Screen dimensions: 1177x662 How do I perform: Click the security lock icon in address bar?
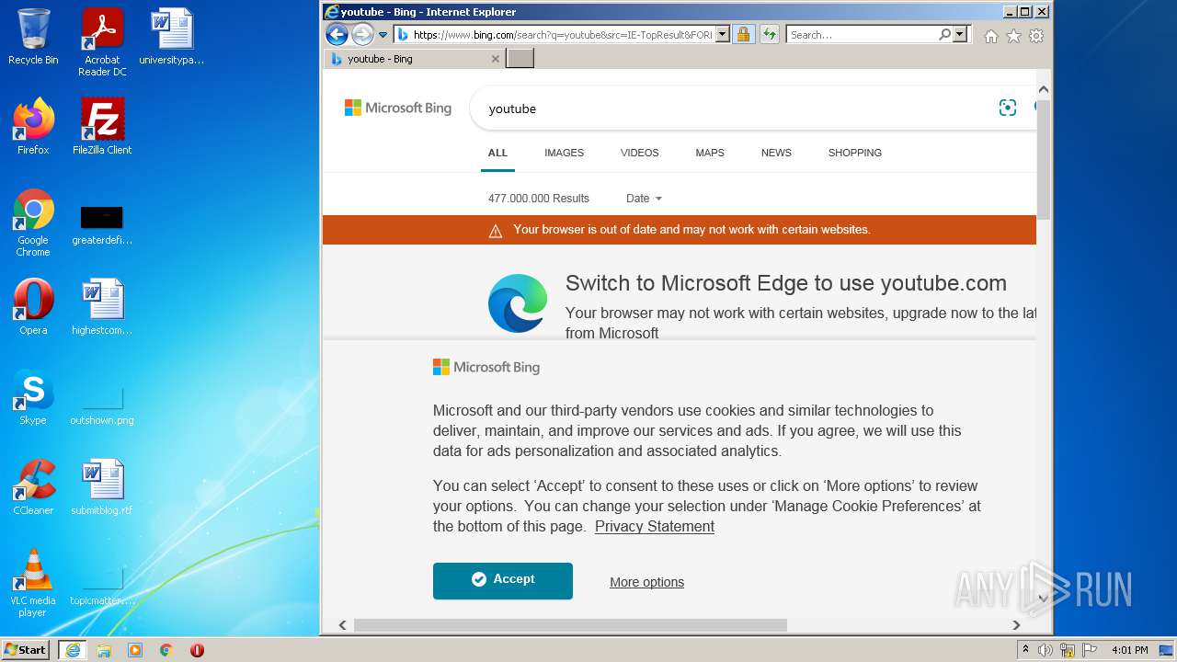(743, 34)
